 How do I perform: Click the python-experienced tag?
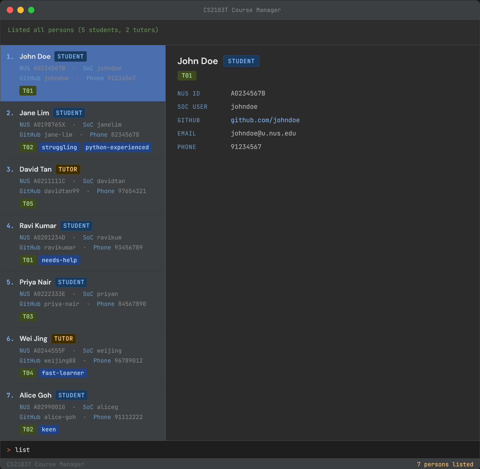tap(117, 147)
